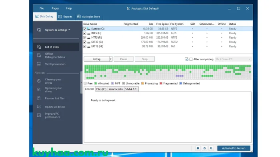Click the icon beside After completing checkbox
Image resolution: width=280 pixels, height=157 pixels.
pyautogui.click(x=186, y=59)
